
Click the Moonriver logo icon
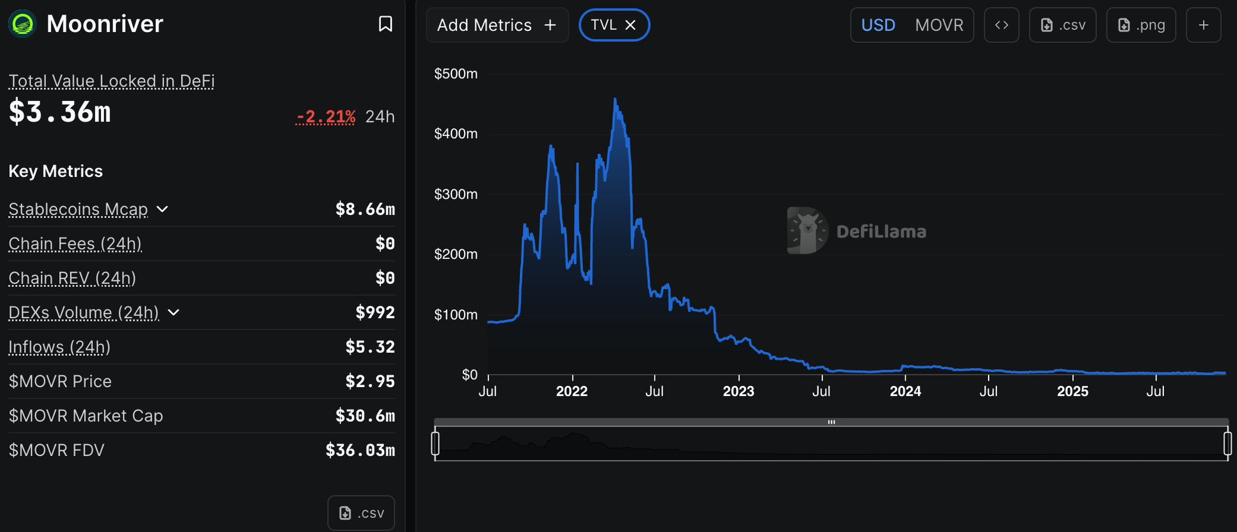tap(23, 24)
